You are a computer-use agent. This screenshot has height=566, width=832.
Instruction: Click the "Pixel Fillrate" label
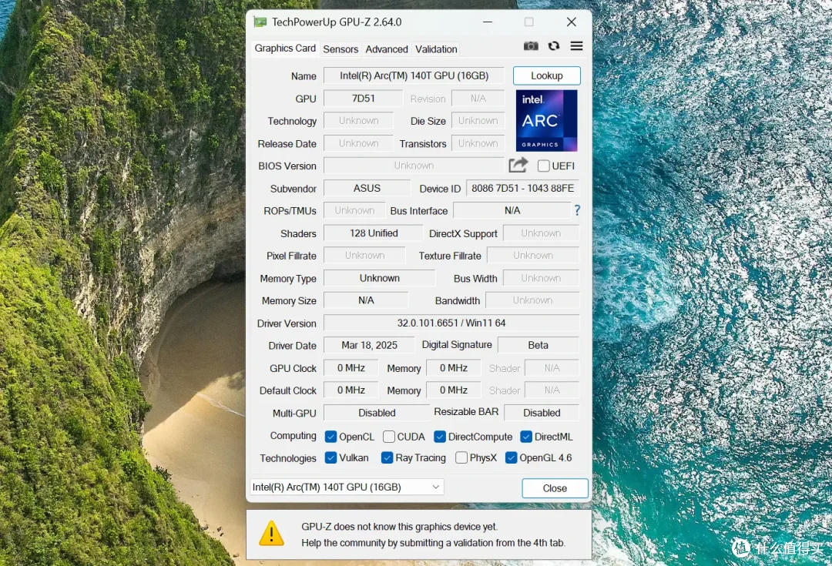click(x=291, y=256)
